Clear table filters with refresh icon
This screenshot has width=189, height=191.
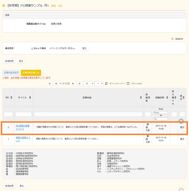point(106,84)
